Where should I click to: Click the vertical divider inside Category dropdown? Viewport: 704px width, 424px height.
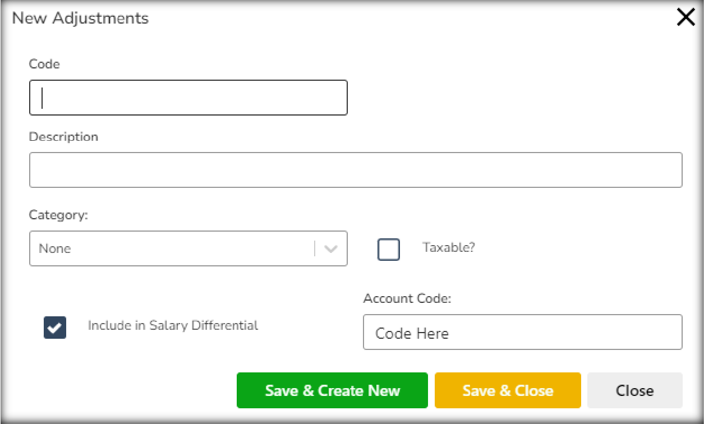tap(315, 248)
